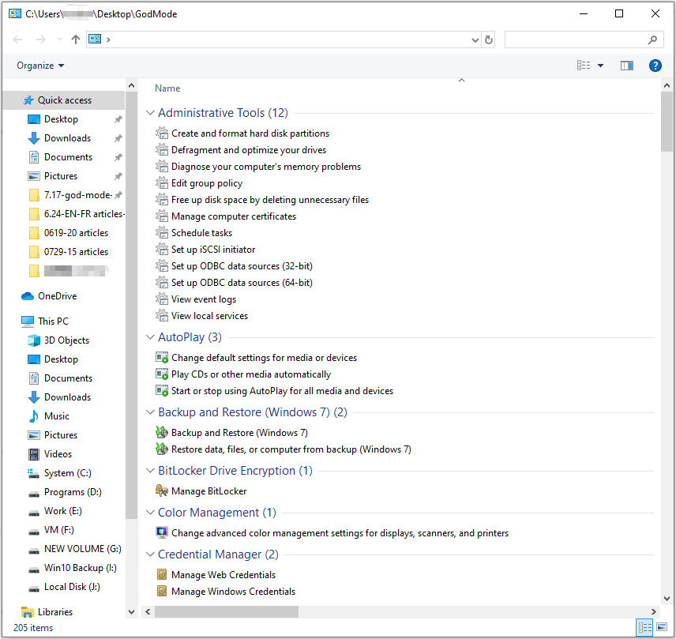
Task: Open Manage Windows Credentials
Action: pos(233,591)
